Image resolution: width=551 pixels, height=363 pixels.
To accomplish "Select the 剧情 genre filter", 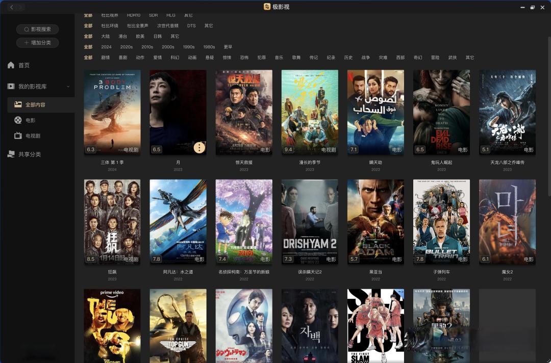I will (106, 57).
